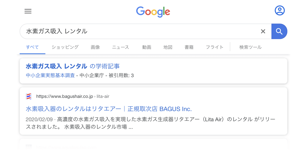The height and width of the screenshot is (153, 307).
Task: Open the 動画 tab
Action: pyautogui.click(x=147, y=47)
